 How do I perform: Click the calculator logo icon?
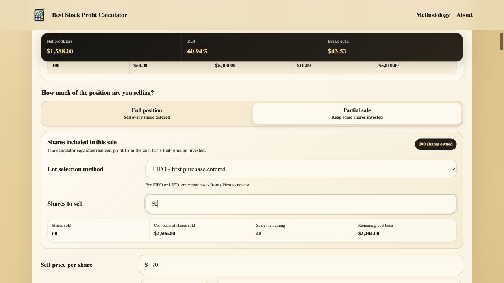[x=39, y=15]
